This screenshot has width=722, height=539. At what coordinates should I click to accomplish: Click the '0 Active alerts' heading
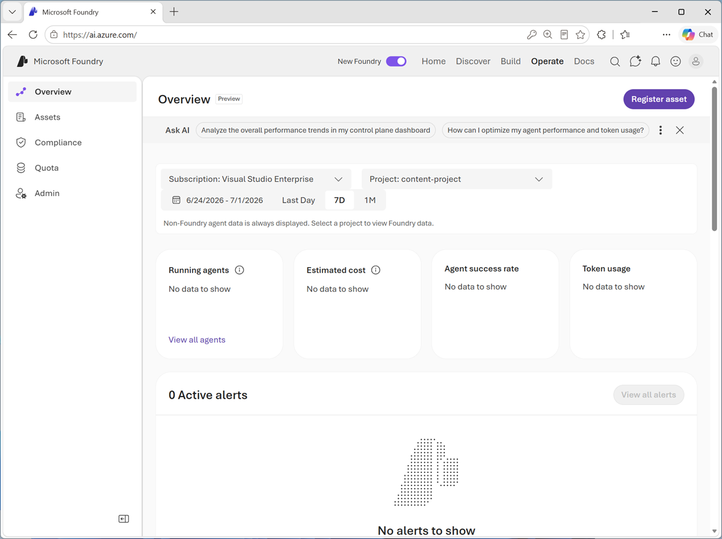208,395
